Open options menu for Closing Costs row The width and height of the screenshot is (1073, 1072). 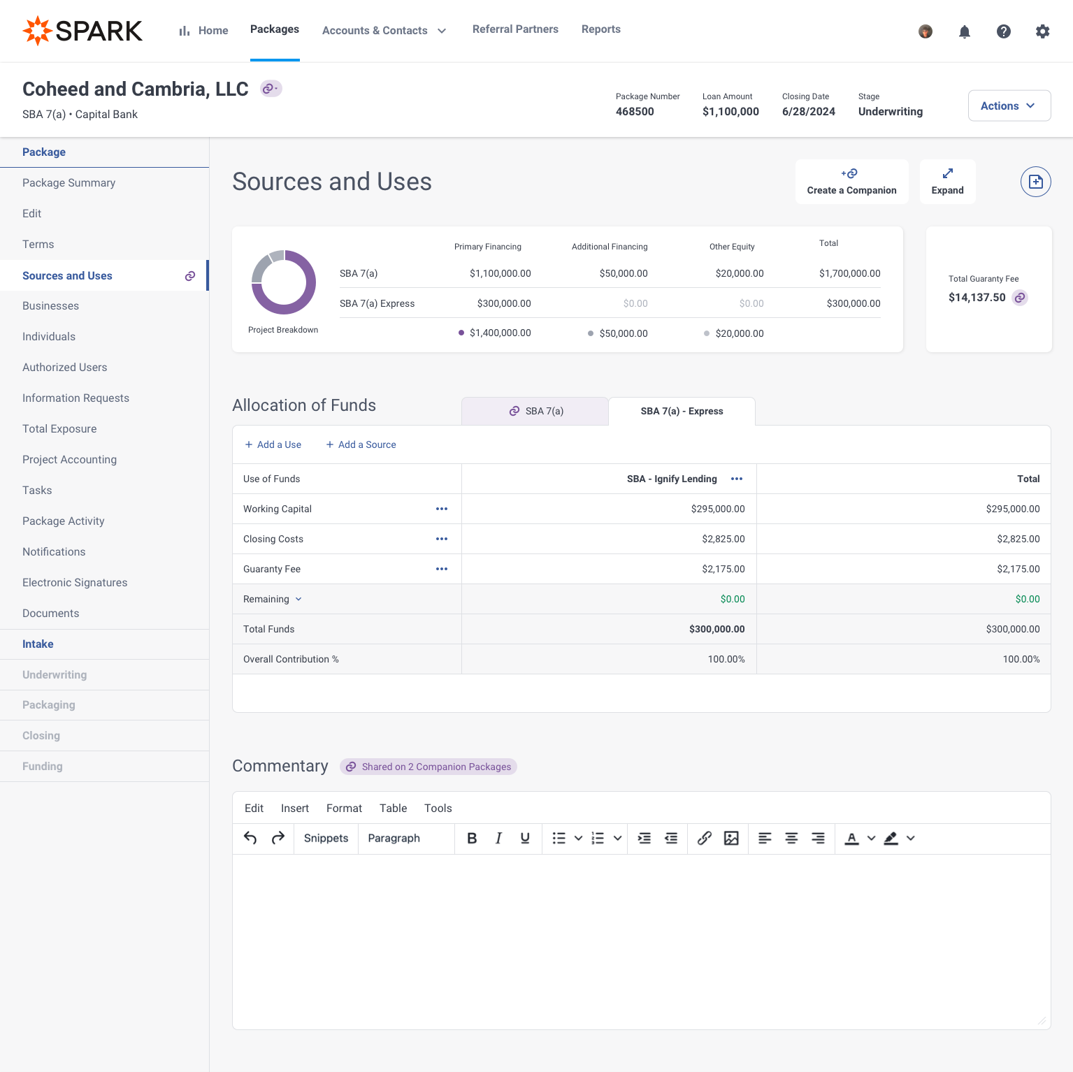[442, 539]
